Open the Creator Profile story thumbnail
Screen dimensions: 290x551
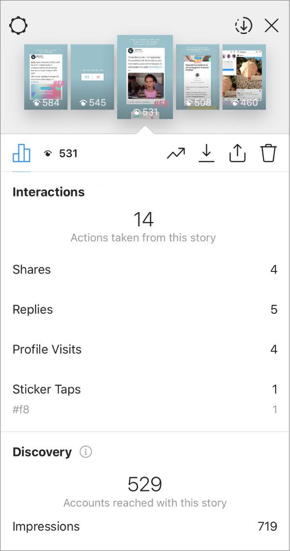[198, 77]
